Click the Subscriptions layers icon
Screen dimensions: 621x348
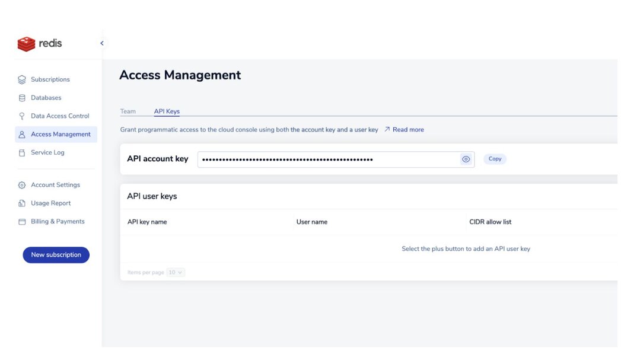(22, 79)
